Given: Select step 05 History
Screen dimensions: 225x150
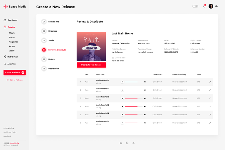Looking at the screenshot, I should 48,59.
